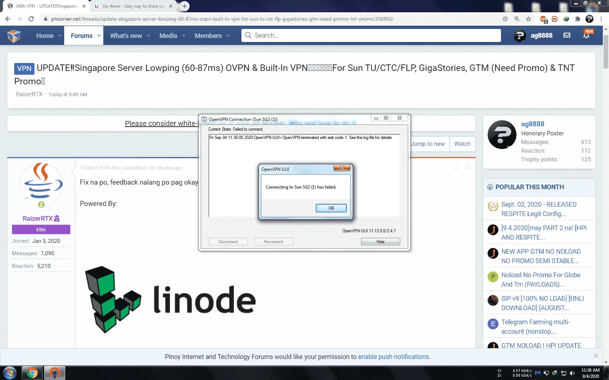Expand the Forums dropdown arrow
Screen dimensions: 609x380
pos(99,36)
